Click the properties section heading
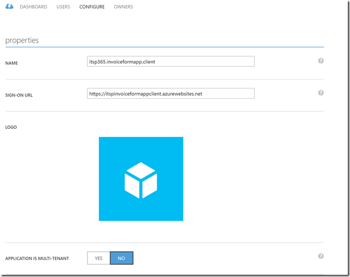 22,40
